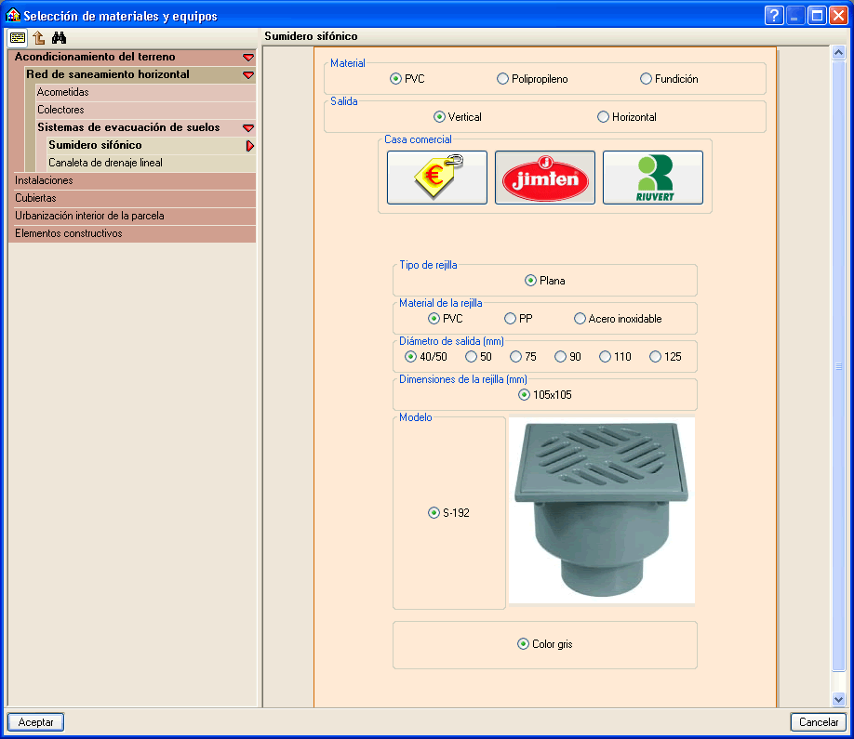The width and height of the screenshot is (854, 739).
Task: Select Polipropileno material
Action: 503,79
